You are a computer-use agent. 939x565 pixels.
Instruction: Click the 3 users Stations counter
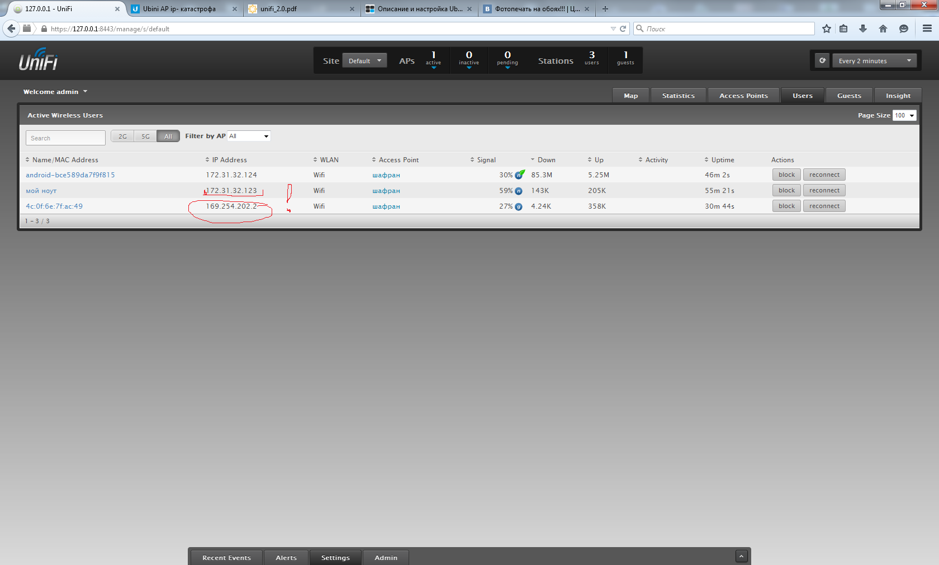tap(592, 58)
